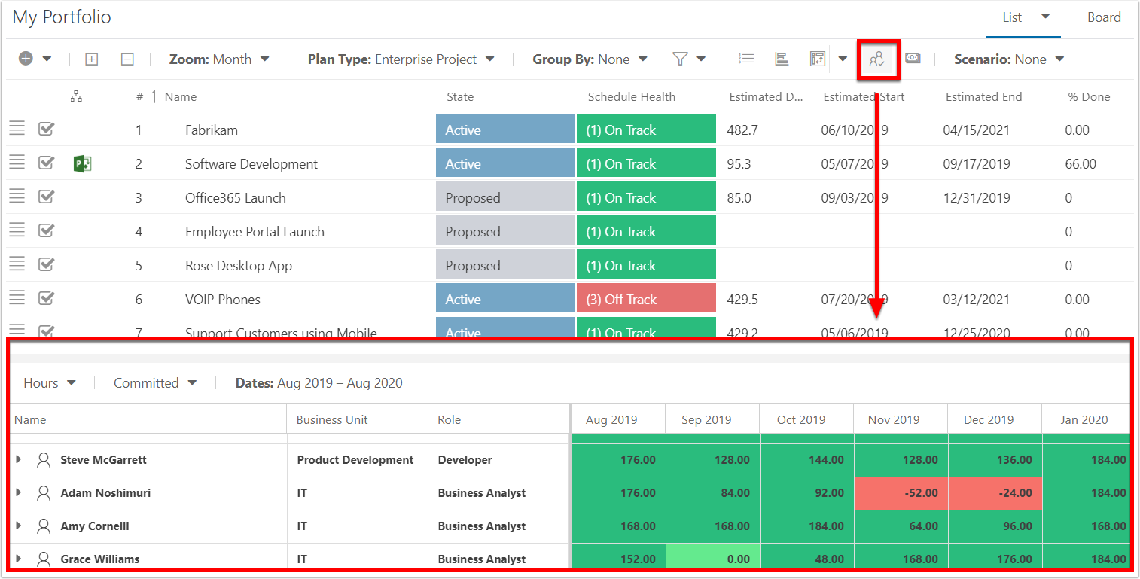
Task: Click the drag handle on VOIP Phones row
Action: 17,298
